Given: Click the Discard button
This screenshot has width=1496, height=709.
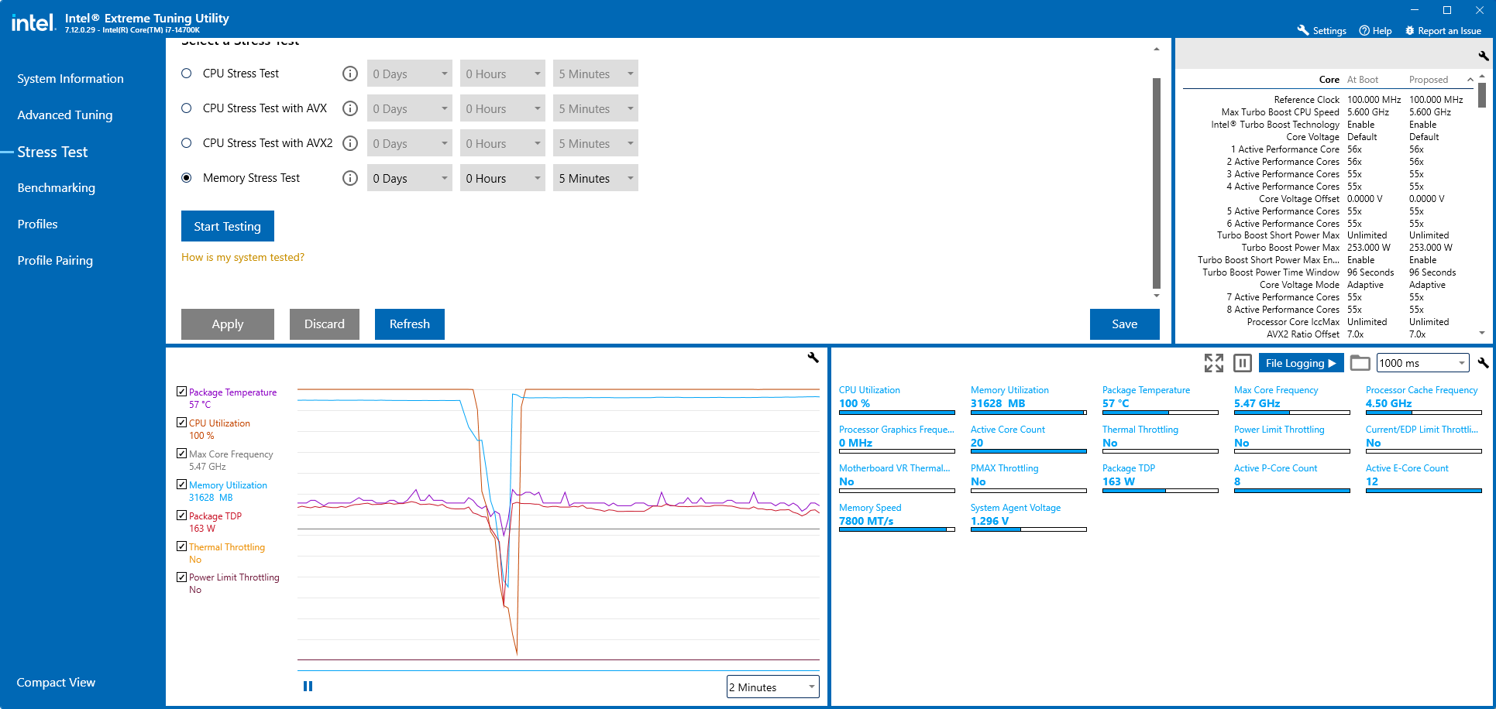Looking at the screenshot, I should (325, 324).
